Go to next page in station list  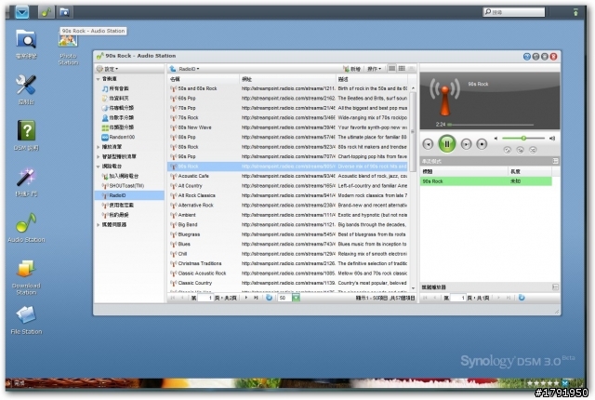pos(246,298)
